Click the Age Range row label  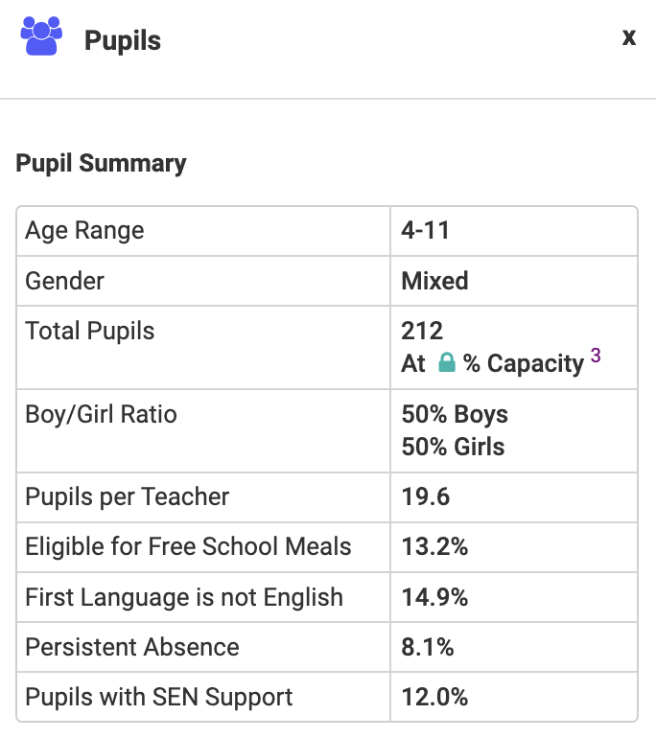[84, 231]
